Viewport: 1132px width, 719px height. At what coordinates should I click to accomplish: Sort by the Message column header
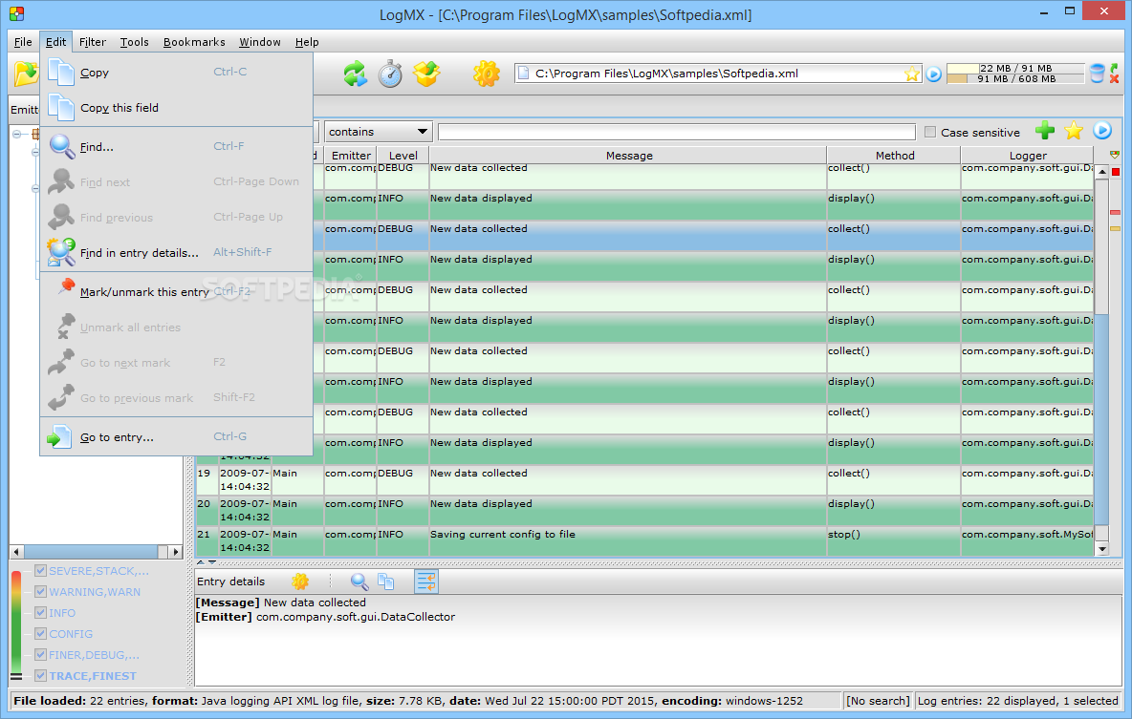[x=628, y=155]
